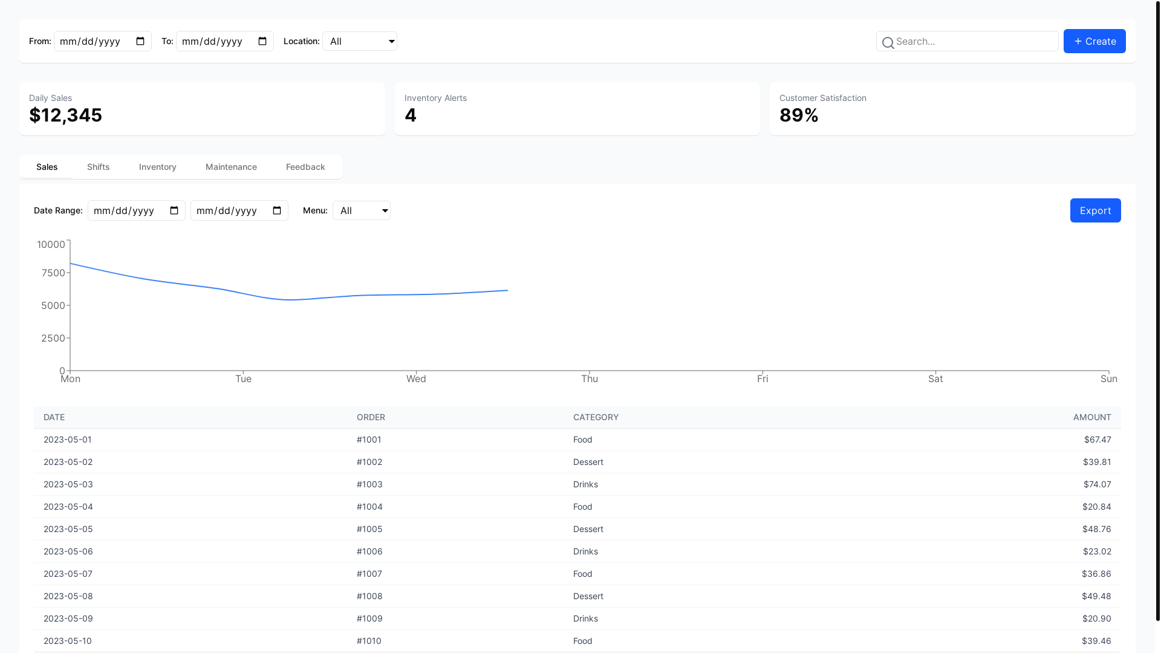The height and width of the screenshot is (653, 1161).
Task: Open calendar picker in From date field
Action: click(x=140, y=41)
